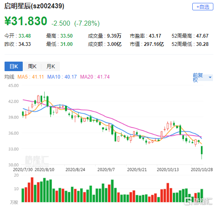The width and height of the screenshot is (215, 208).
Task: Click the final green volume bar
Action: coord(202,196)
